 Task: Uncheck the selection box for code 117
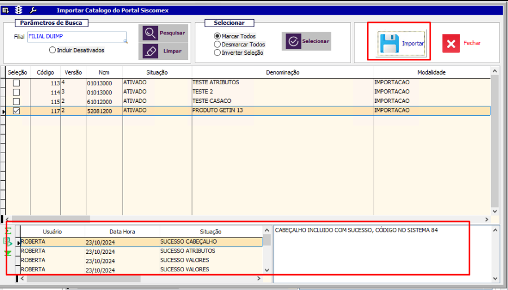click(16, 111)
